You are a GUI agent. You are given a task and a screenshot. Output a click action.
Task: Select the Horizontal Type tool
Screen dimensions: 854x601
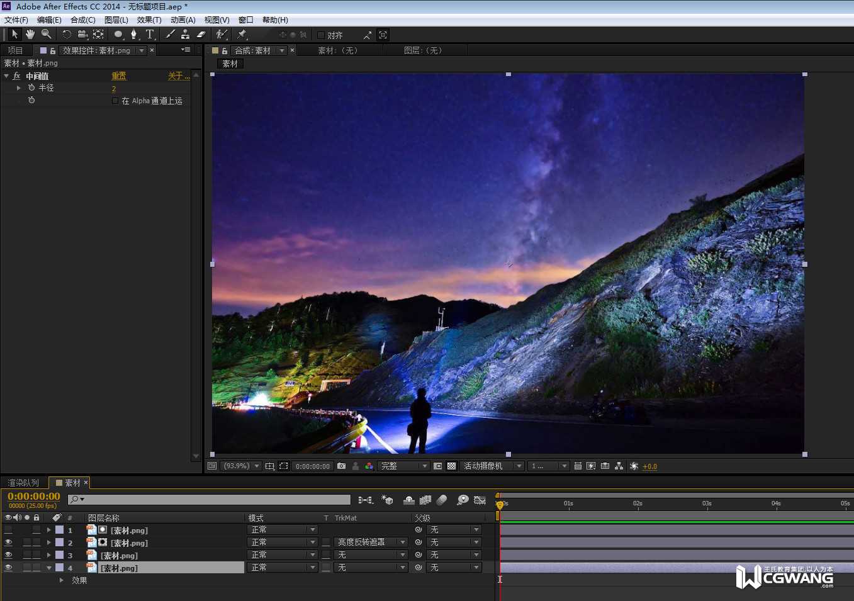pos(150,35)
